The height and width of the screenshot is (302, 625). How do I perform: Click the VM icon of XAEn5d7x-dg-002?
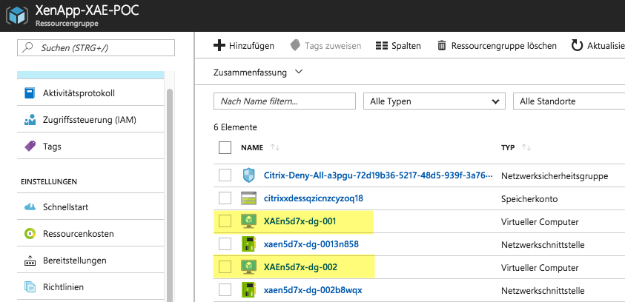point(248,267)
